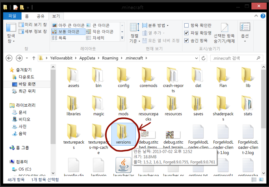Hide or unhide selected items
This screenshot has height=187, width=269.
coord(224,33)
